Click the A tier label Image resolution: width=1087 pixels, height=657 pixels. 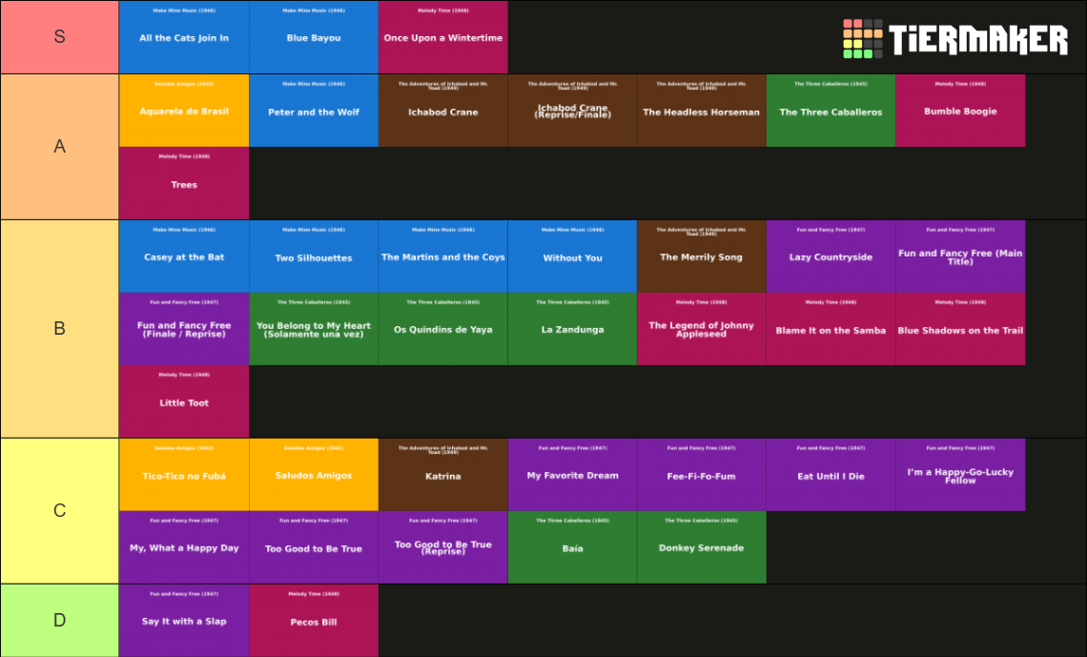click(x=60, y=147)
